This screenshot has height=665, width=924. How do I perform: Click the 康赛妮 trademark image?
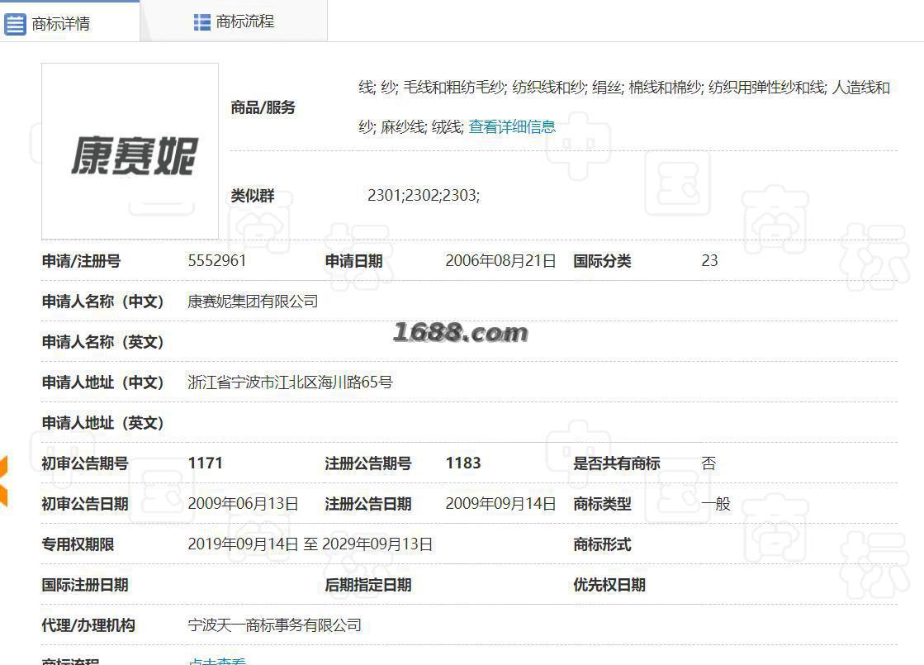pos(130,151)
